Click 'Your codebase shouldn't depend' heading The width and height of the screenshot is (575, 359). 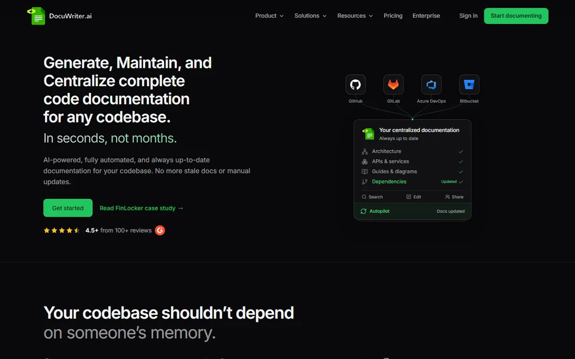click(168, 313)
